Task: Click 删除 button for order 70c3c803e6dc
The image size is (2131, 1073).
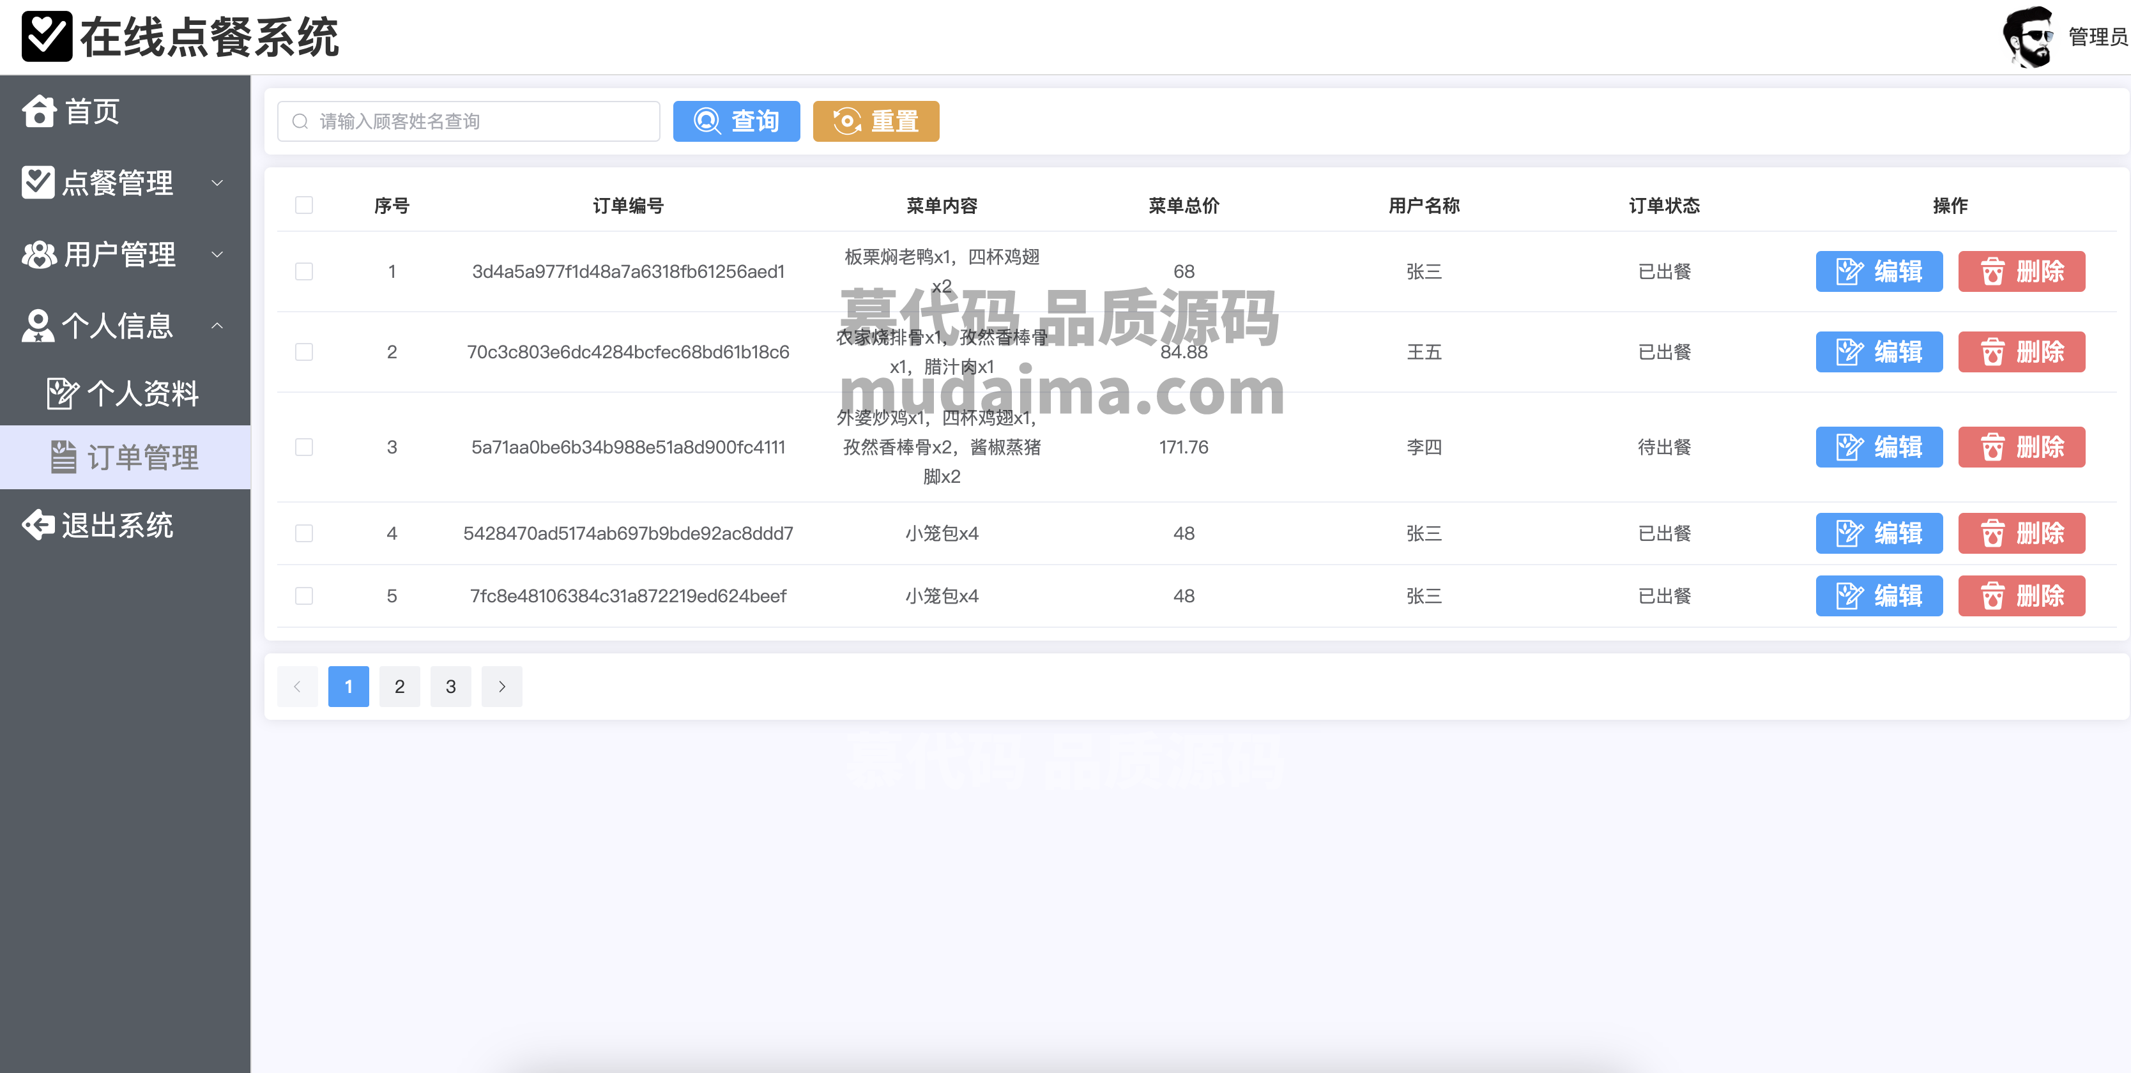Action: coord(2021,352)
